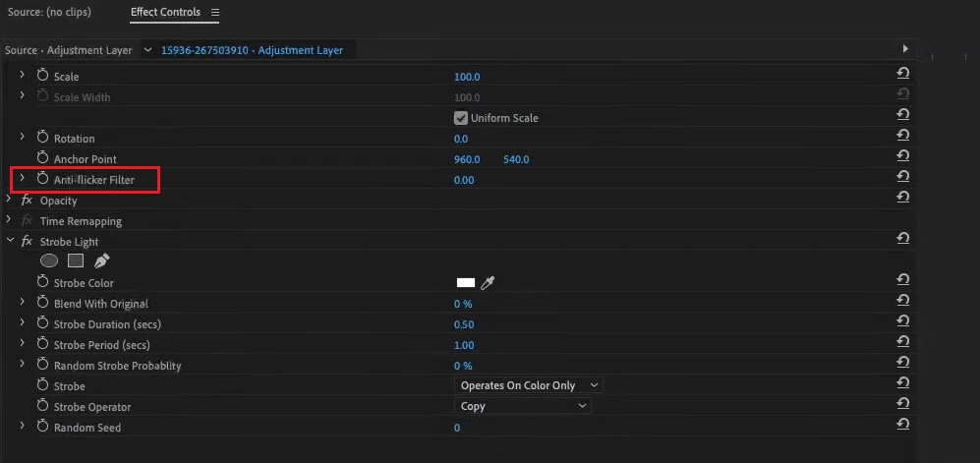Toggle the fx switch for Time Remapping
This screenshot has height=463, width=980.
click(x=27, y=220)
